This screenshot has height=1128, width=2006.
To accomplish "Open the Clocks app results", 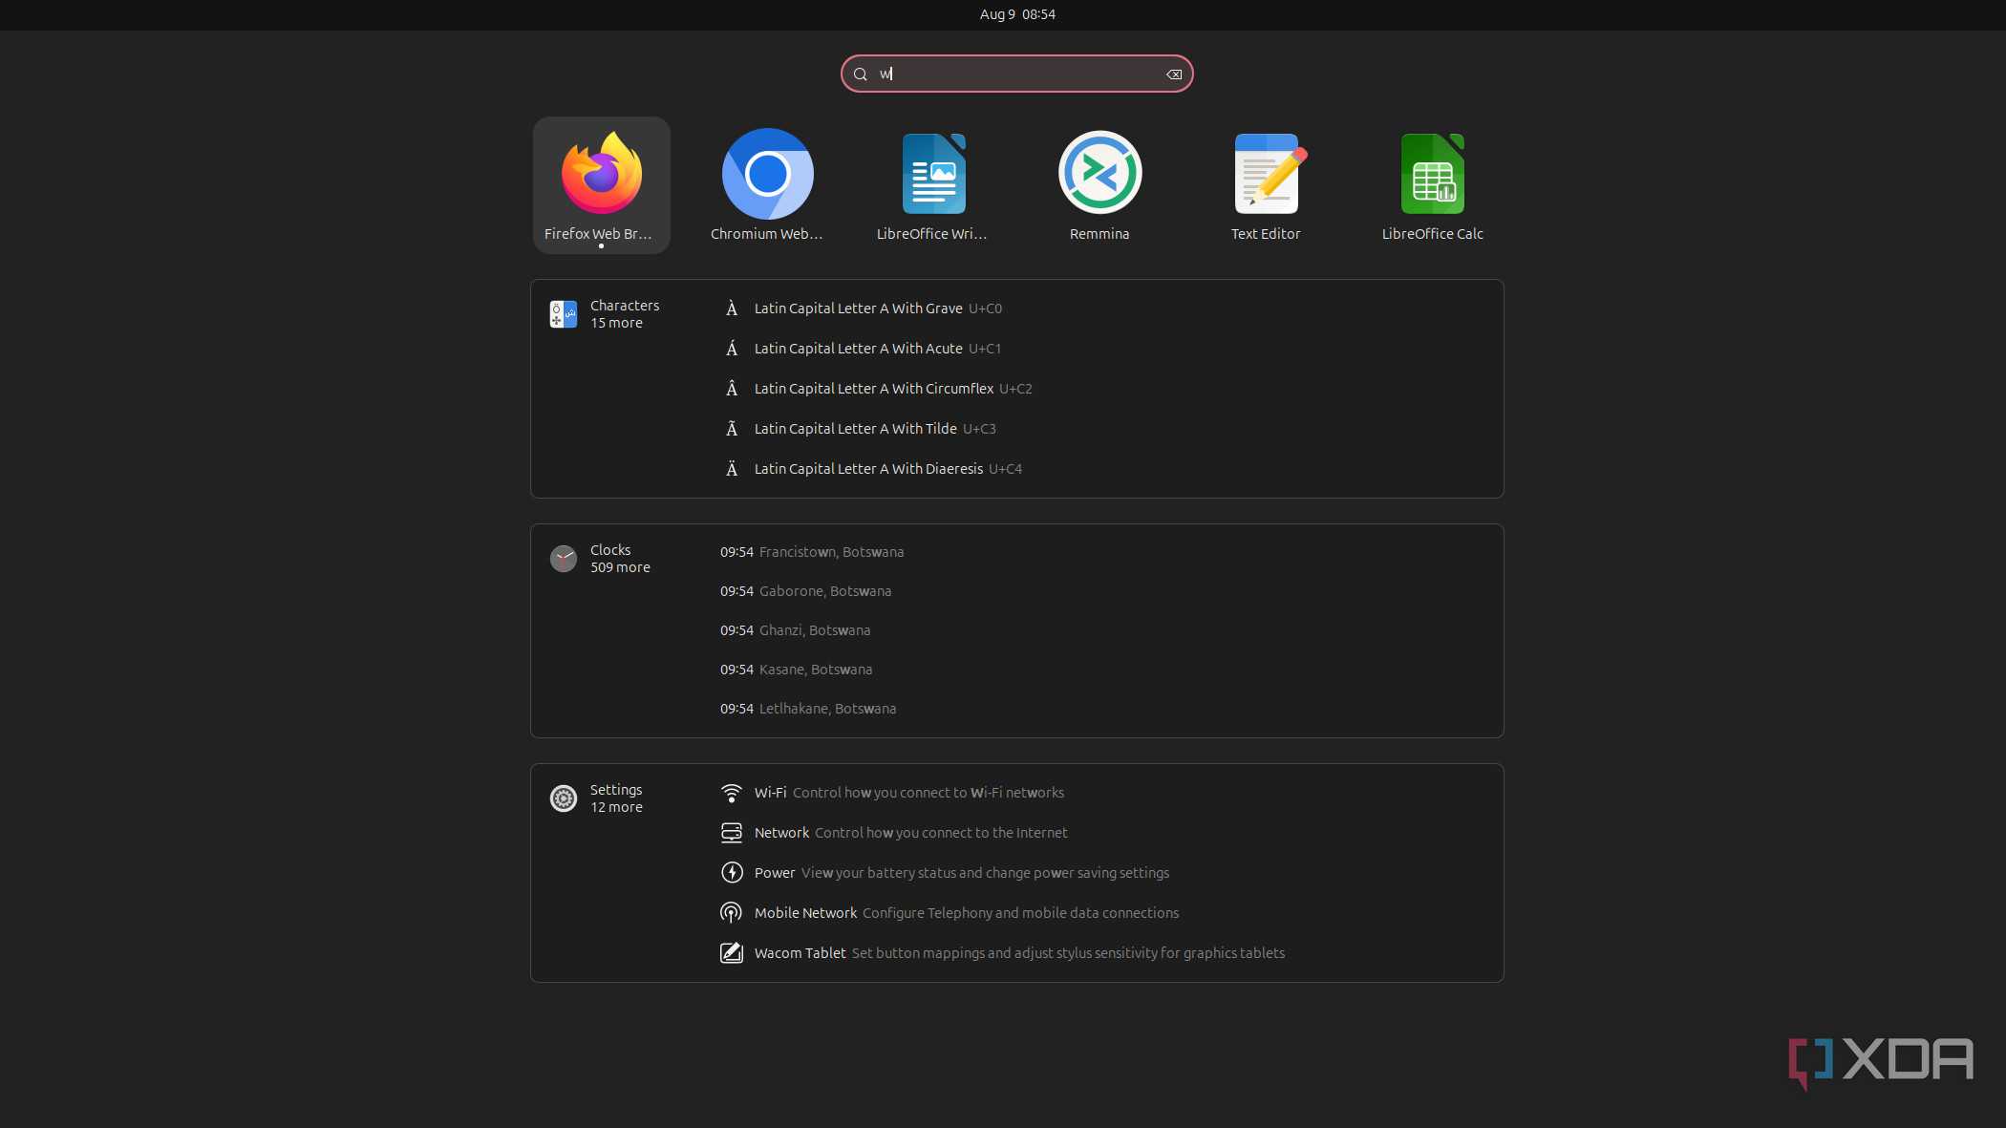I will [x=564, y=559].
